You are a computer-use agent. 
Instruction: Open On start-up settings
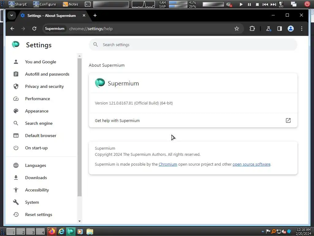36,148
